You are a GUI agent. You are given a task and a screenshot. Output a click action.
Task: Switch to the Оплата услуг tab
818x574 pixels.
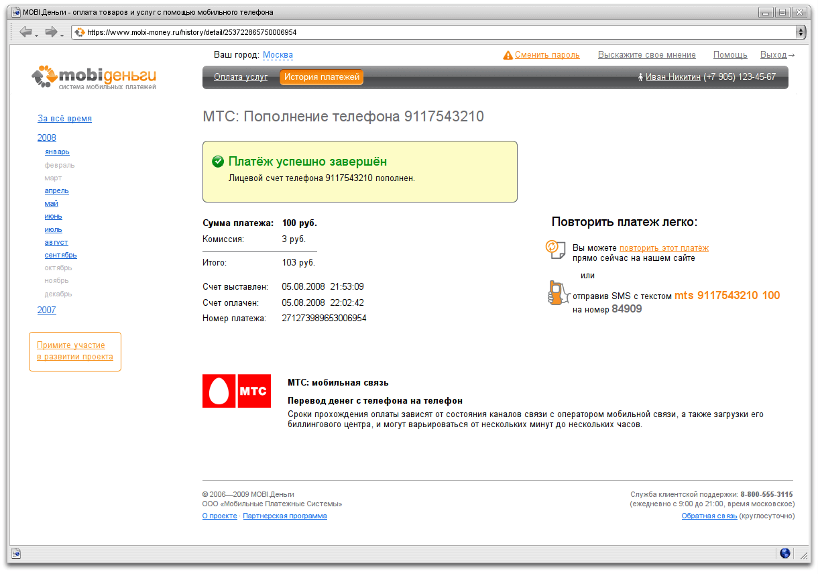click(x=241, y=77)
